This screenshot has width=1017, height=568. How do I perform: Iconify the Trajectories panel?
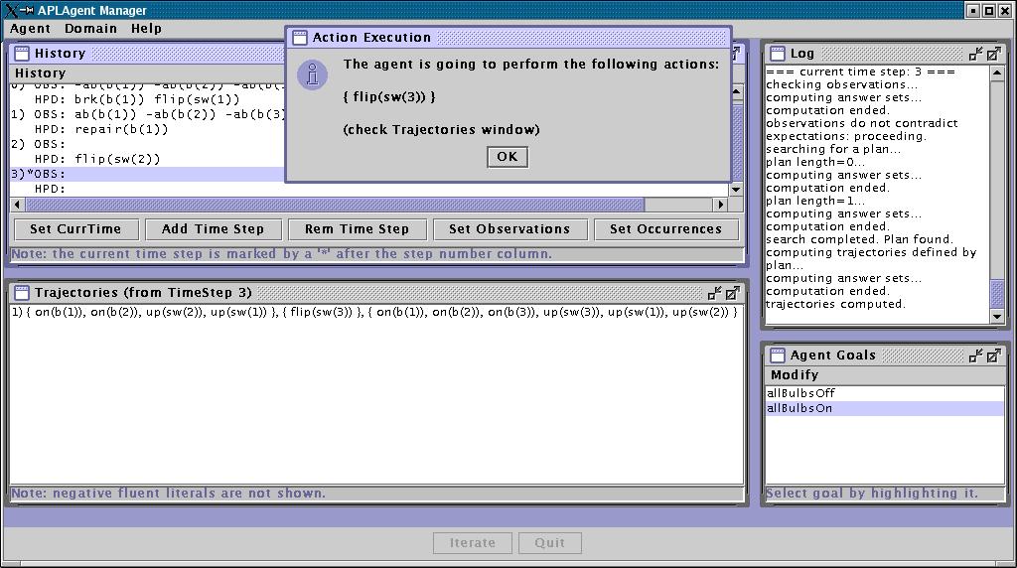pos(714,293)
